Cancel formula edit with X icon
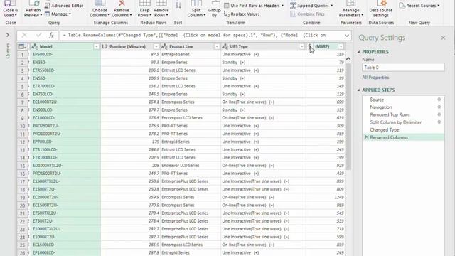The image size is (455, 256). [x=24, y=35]
